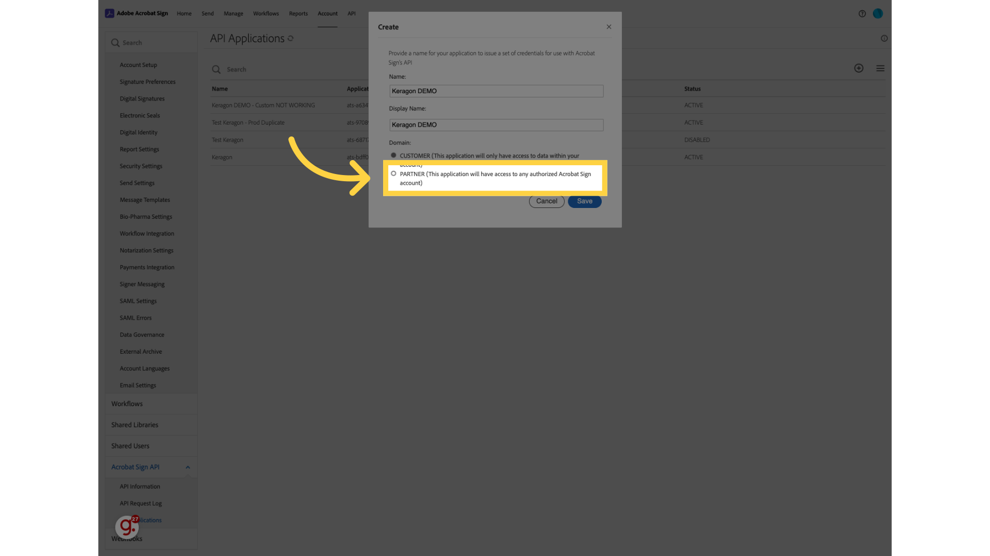Click the info icon at page top right
990x556 pixels.
point(884,39)
